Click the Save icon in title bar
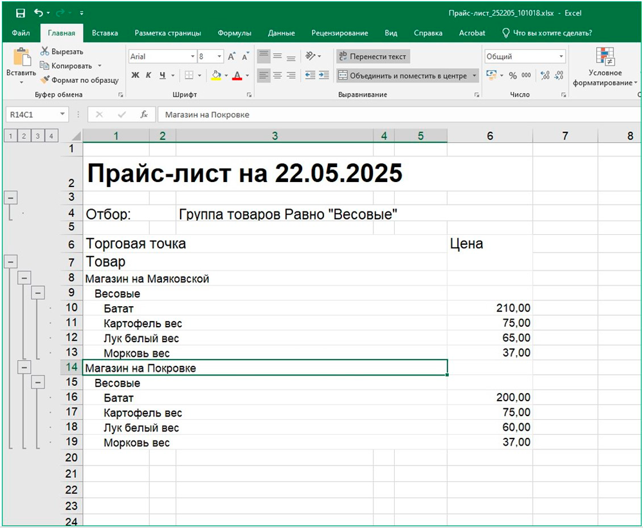Screen dimensions: 643x528 (20, 13)
